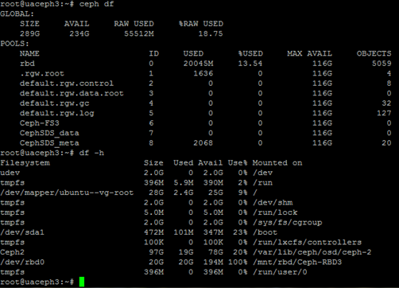This screenshot has height=288, width=399.
Task: Select the udev filesystem entry
Action: 10,173
